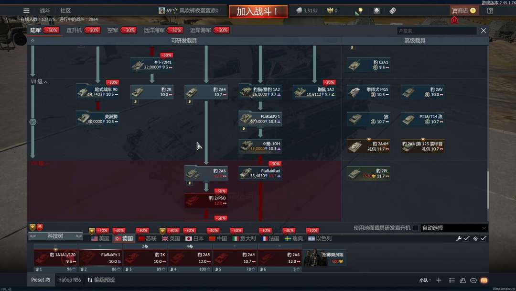Click the player avatar icon
Image resolution: width=516 pixels, height=291 pixels.
click(x=161, y=11)
